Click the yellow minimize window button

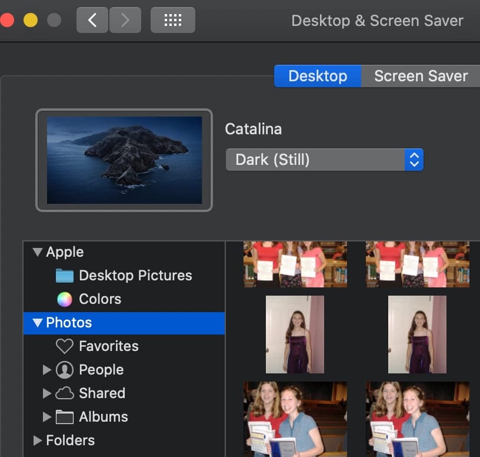tap(31, 21)
